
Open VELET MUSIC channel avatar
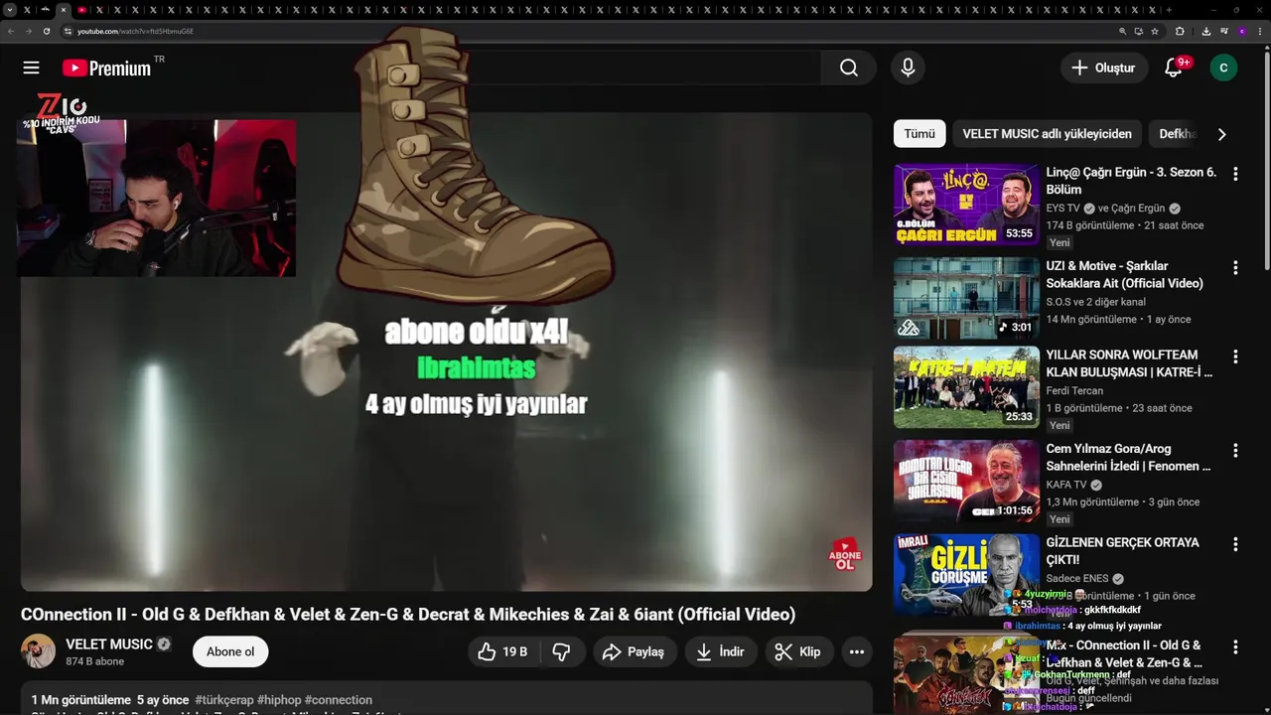tap(39, 651)
